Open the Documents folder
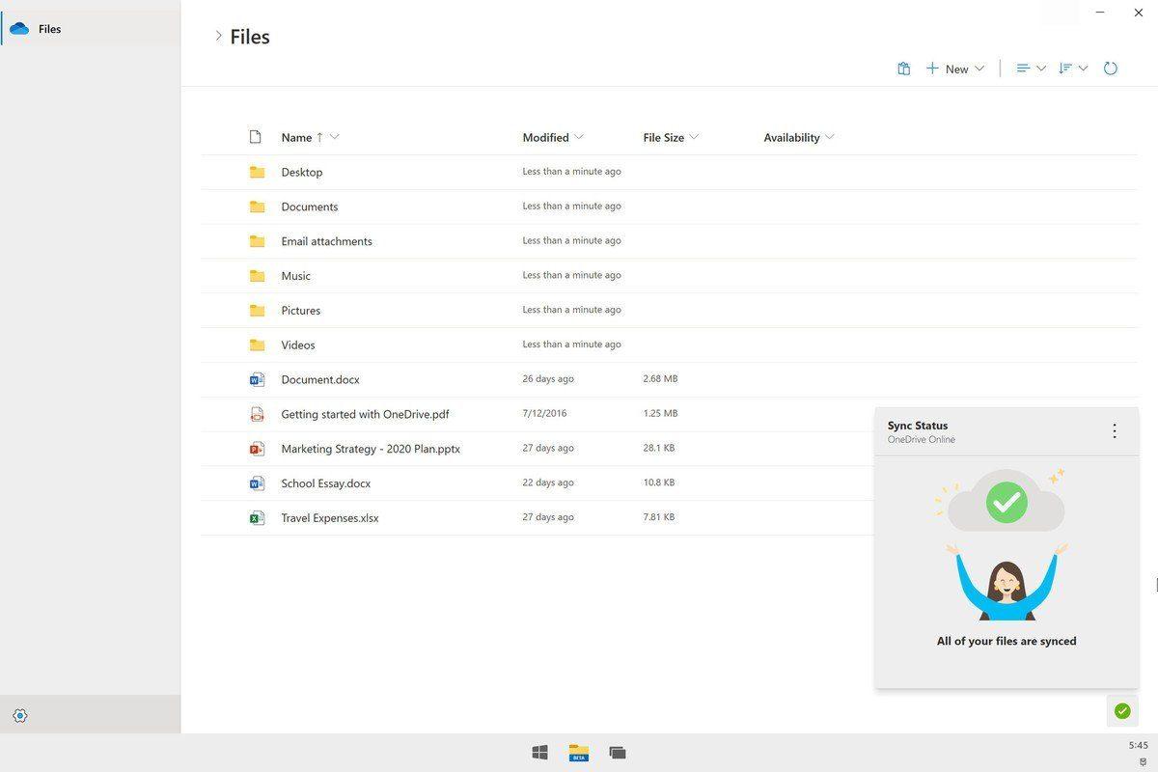 pyautogui.click(x=309, y=207)
